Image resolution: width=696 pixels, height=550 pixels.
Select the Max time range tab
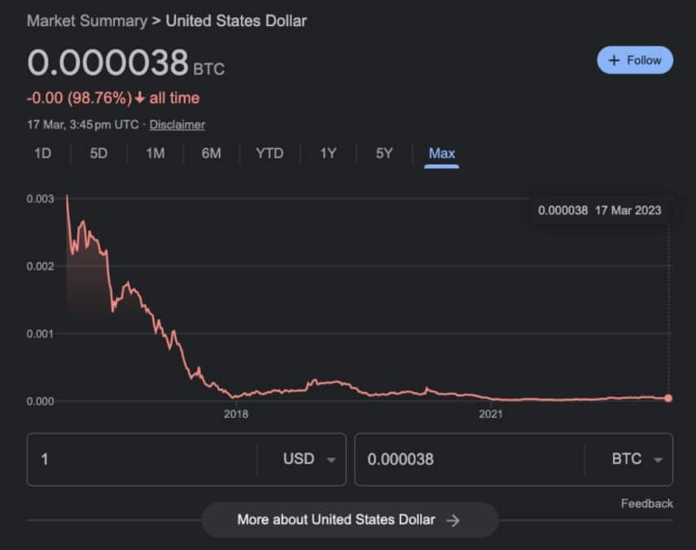[x=442, y=153]
